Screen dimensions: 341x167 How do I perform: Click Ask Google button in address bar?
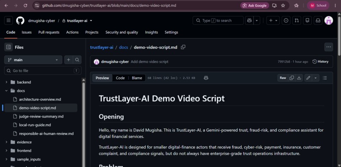[255, 5]
